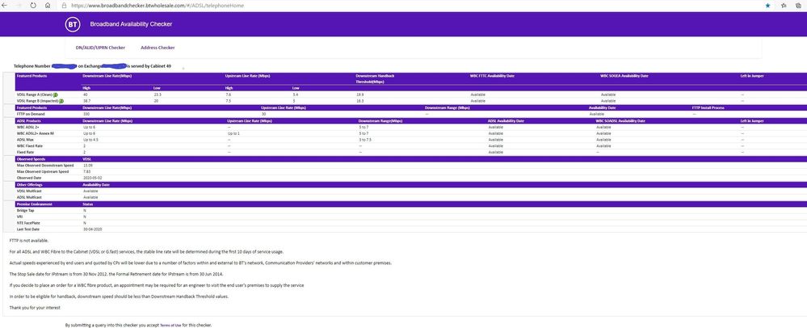Click the max observed downstream value 13.09
The height and width of the screenshot is (328, 807).
[x=87, y=166]
